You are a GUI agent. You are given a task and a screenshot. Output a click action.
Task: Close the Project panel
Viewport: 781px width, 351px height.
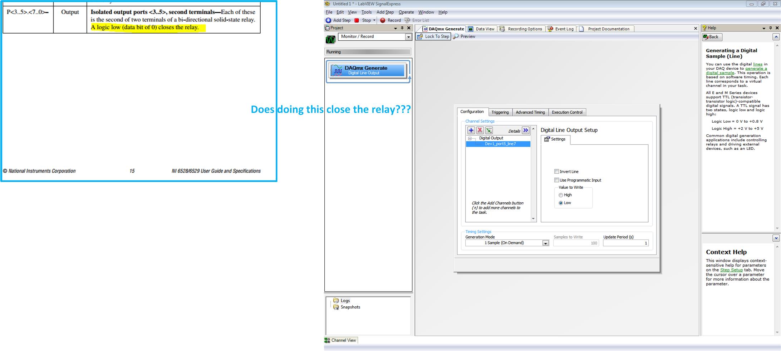click(409, 28)
